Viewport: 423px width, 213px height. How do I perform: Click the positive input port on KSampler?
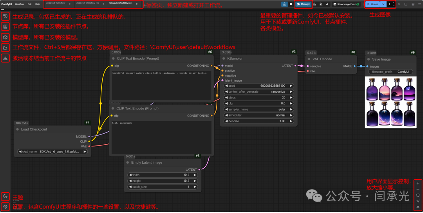pyautogui.click(x=222, y=71)
